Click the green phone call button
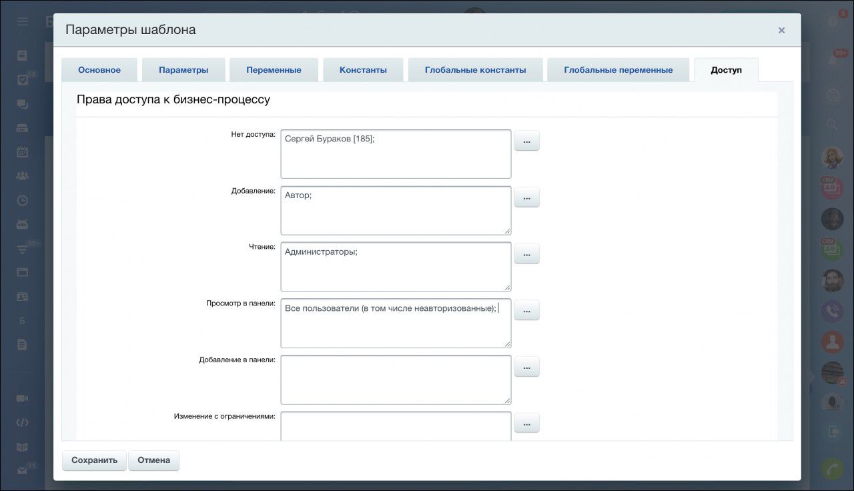This screenshot has width=854, height=491. 832,469
